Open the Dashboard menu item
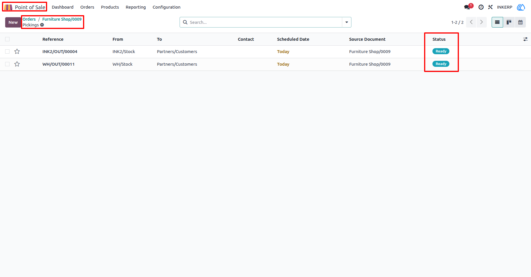 point(62,7)
